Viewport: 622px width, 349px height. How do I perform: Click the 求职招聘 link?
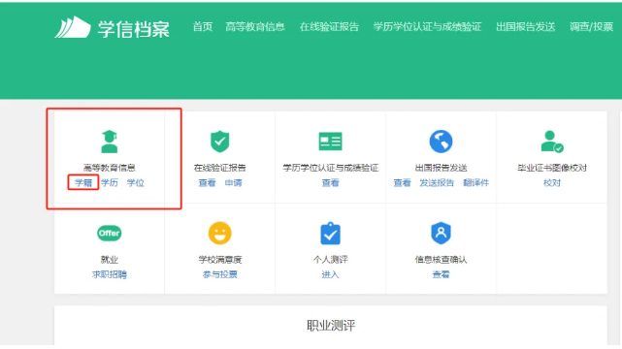pos(109,274)
